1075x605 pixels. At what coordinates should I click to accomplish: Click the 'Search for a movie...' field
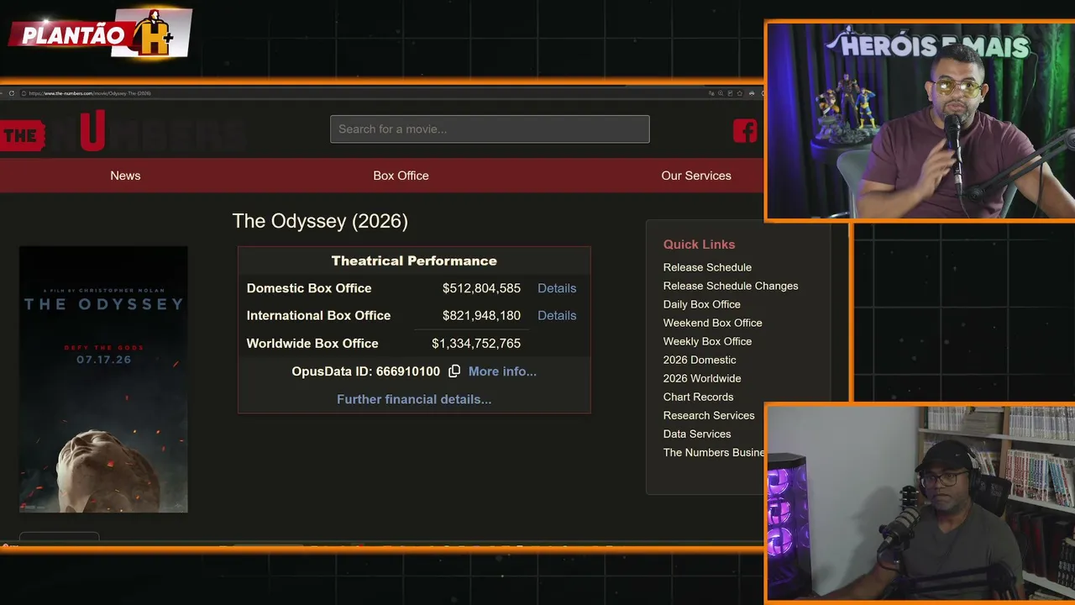tap(490, 129)
